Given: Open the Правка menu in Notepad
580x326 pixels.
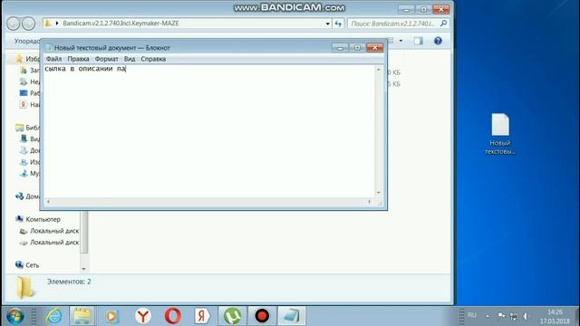Looking at the screenshot, I should pyautogui.click(x=78, y=59).
